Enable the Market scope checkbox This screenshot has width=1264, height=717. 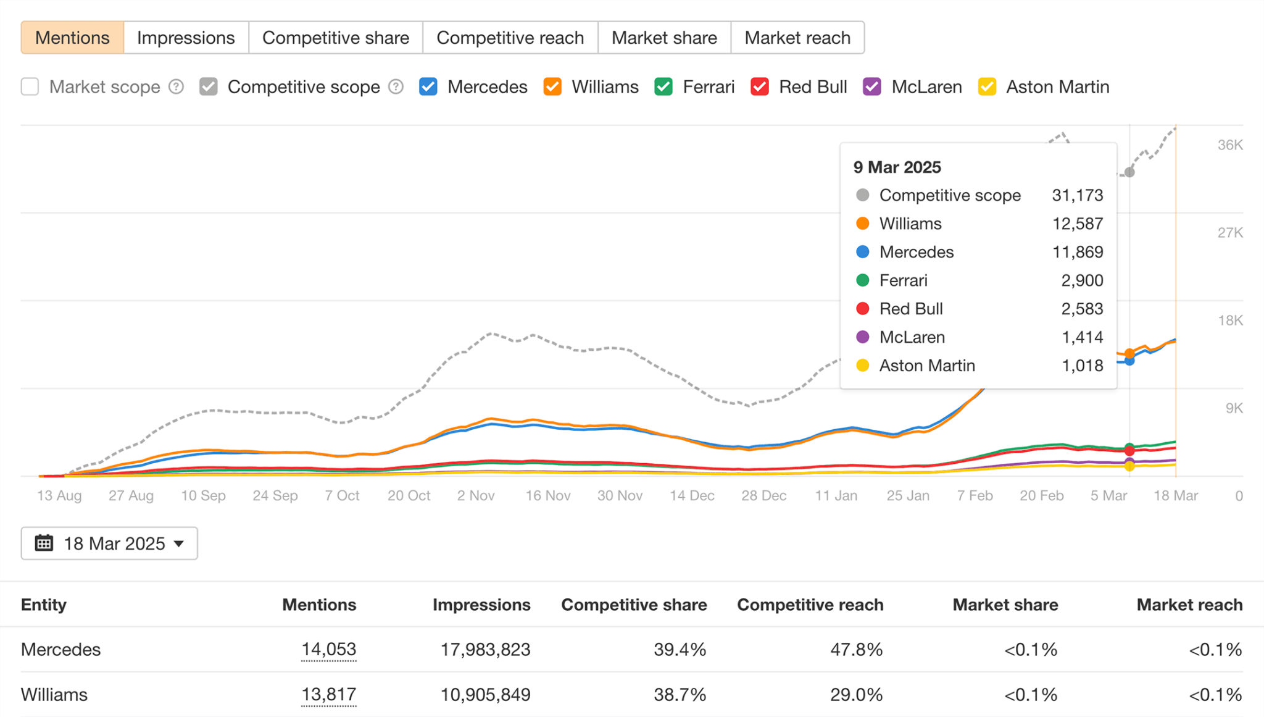pos(30,86)
